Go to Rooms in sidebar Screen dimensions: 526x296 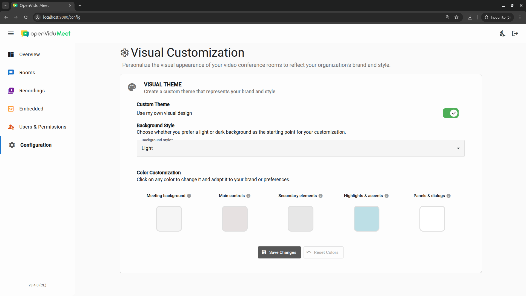pos(27,73)
